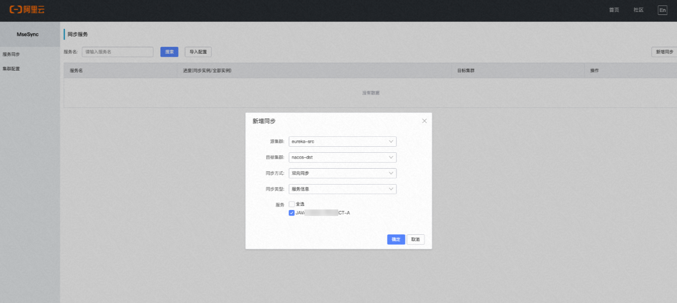Enable the 全选 select-all checkbox
Viewport: 677px width, 303px height.
(291, 203)
